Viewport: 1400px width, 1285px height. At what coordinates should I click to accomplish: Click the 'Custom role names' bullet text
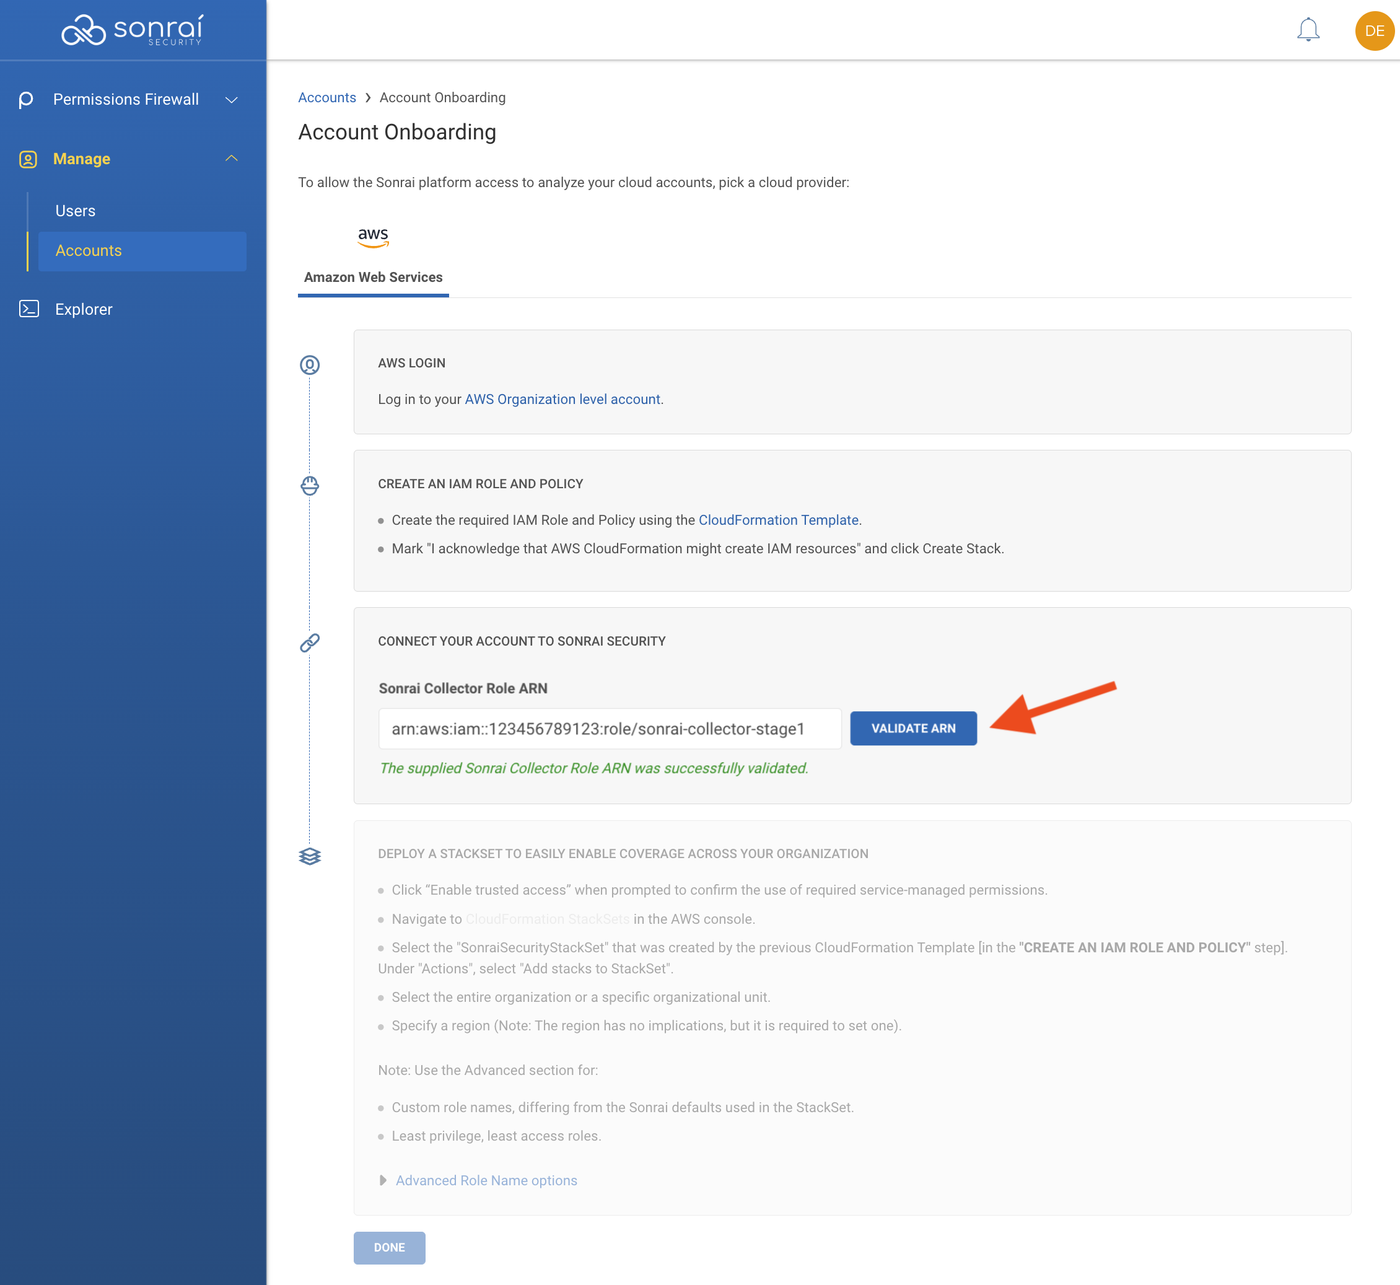(623, 1107)
